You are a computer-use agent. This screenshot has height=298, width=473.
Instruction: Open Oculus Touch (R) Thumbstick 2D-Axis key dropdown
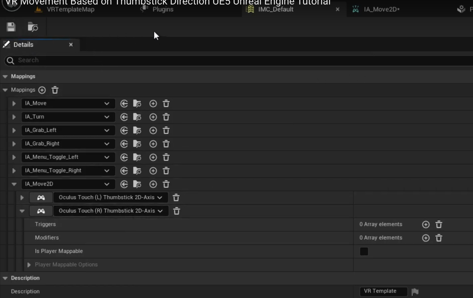[x=111, y=211]
